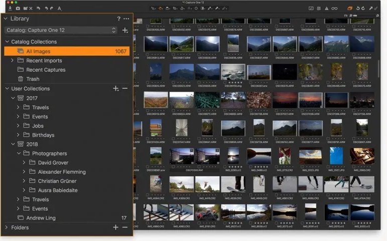Open the Catalog: Capture One 12 dropdown
Screen dimensions: 387x241
pos(61,30)
